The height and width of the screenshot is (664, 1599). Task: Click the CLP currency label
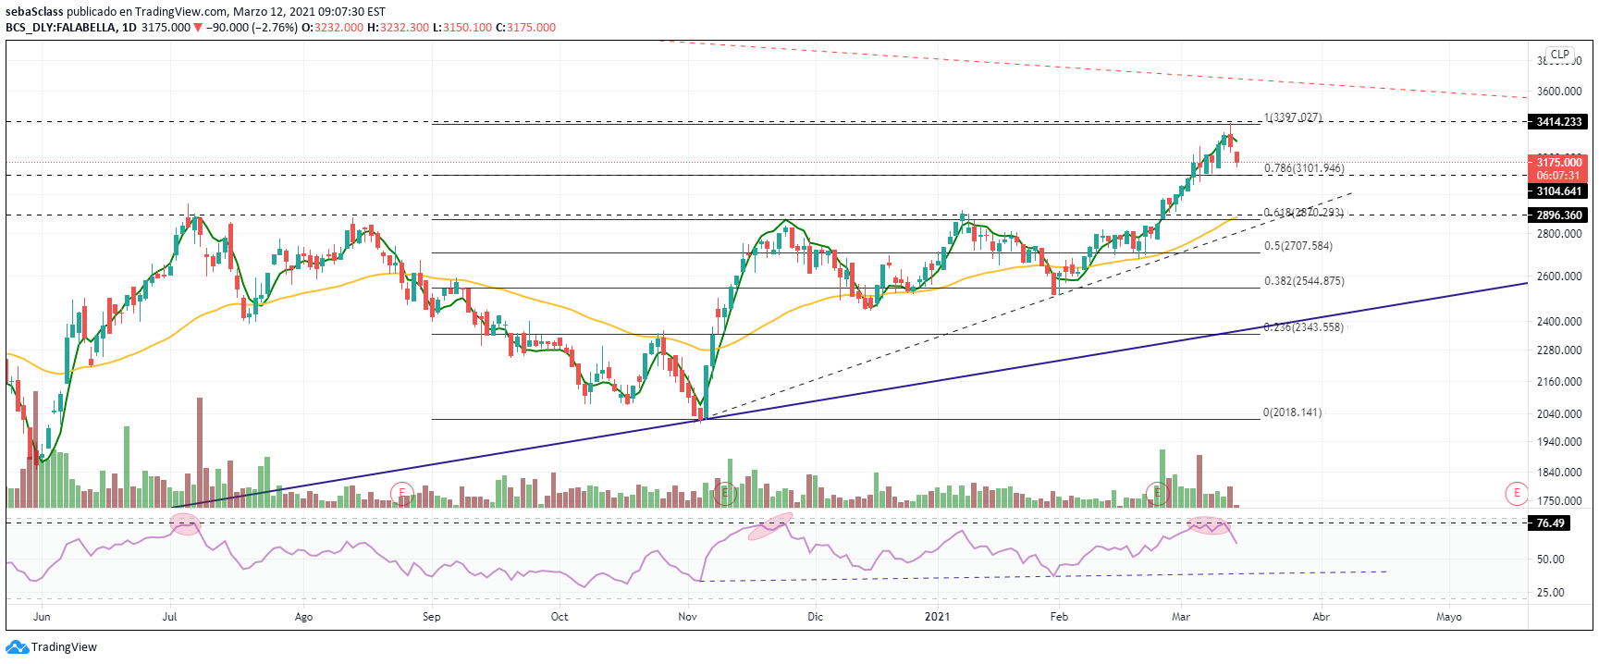click(1560, 55)
